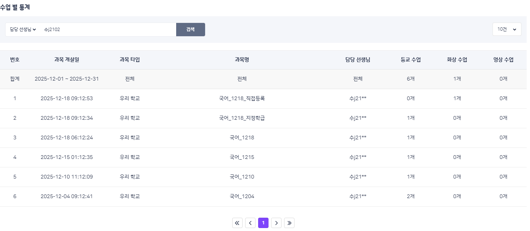Screen dimensions: 530x231
Task: Jump to last page double-chevron icon
Action: (289, 223)
